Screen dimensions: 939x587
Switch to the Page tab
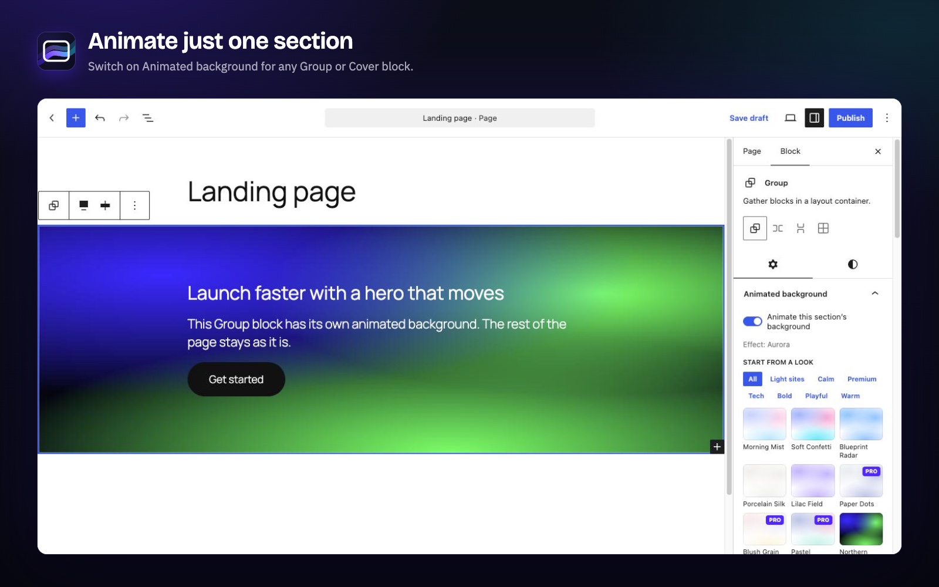[x=752, y=151]
